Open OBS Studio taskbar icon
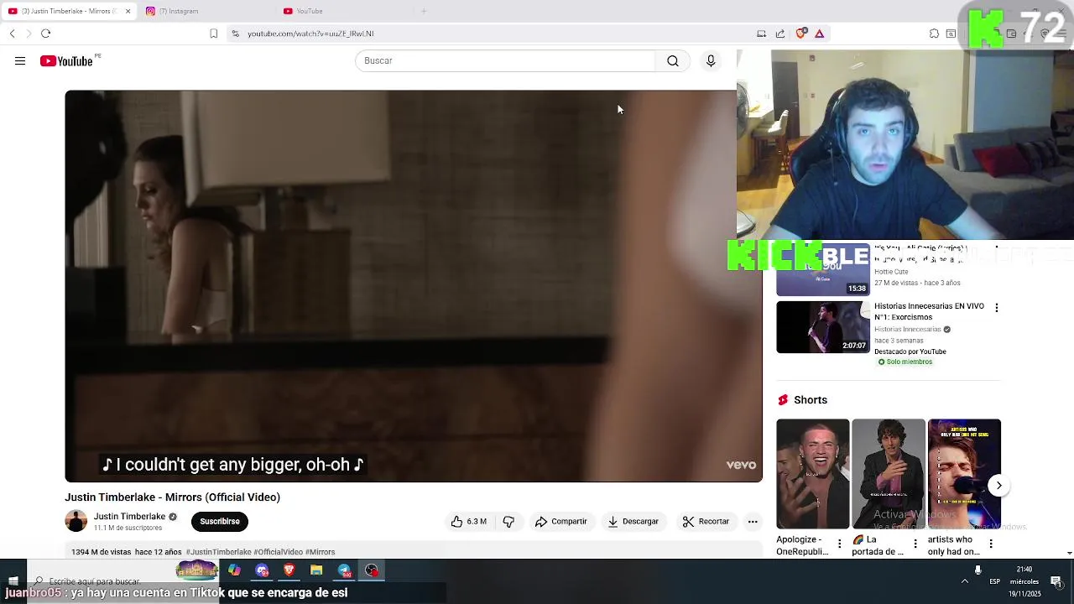 click(372, 570)
